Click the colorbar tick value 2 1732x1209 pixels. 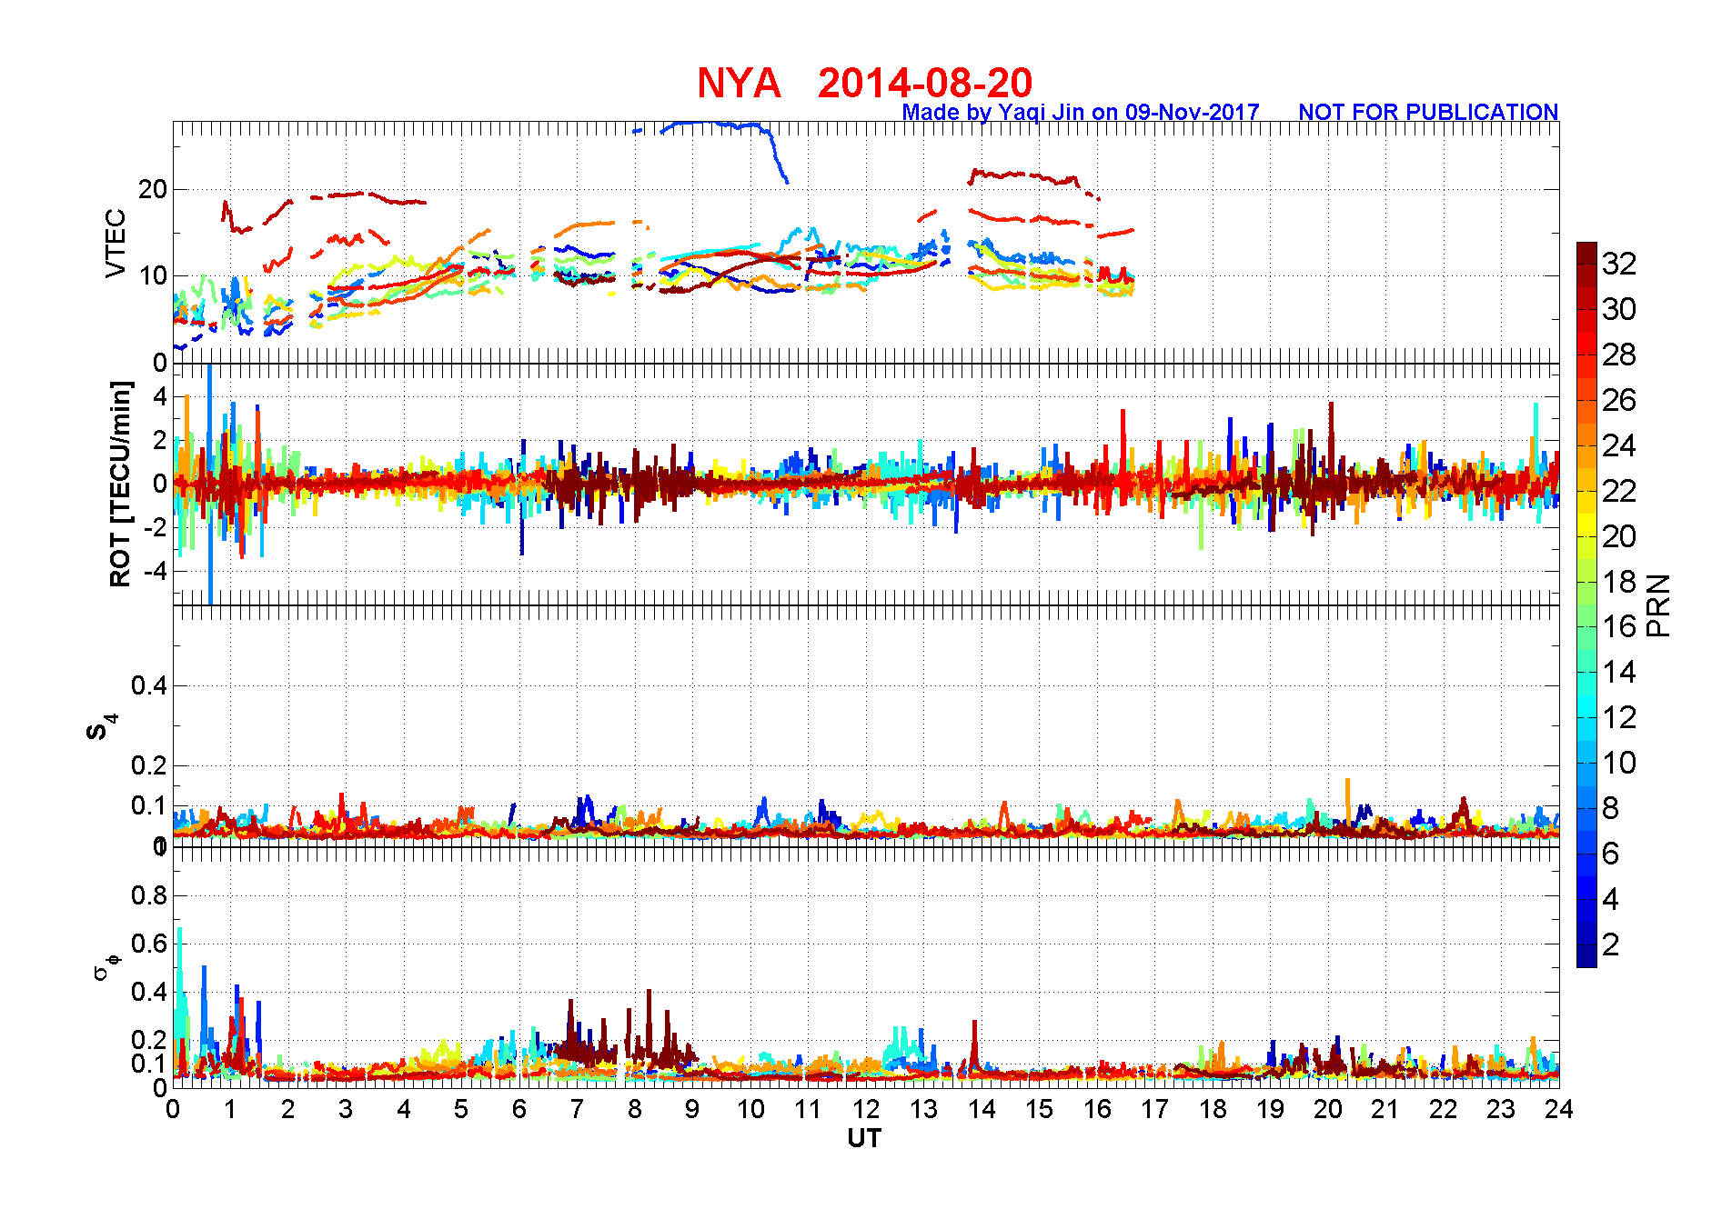pos(1610,944)
